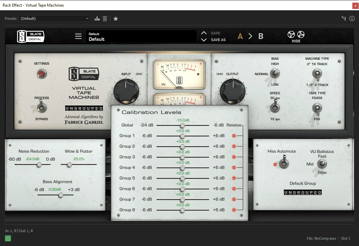
Task: Toggle Group 2 Relative red LED
Action: (234, 146)
